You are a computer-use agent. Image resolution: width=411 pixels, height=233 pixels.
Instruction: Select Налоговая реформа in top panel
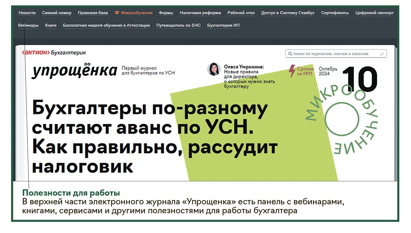coord(200,13)
